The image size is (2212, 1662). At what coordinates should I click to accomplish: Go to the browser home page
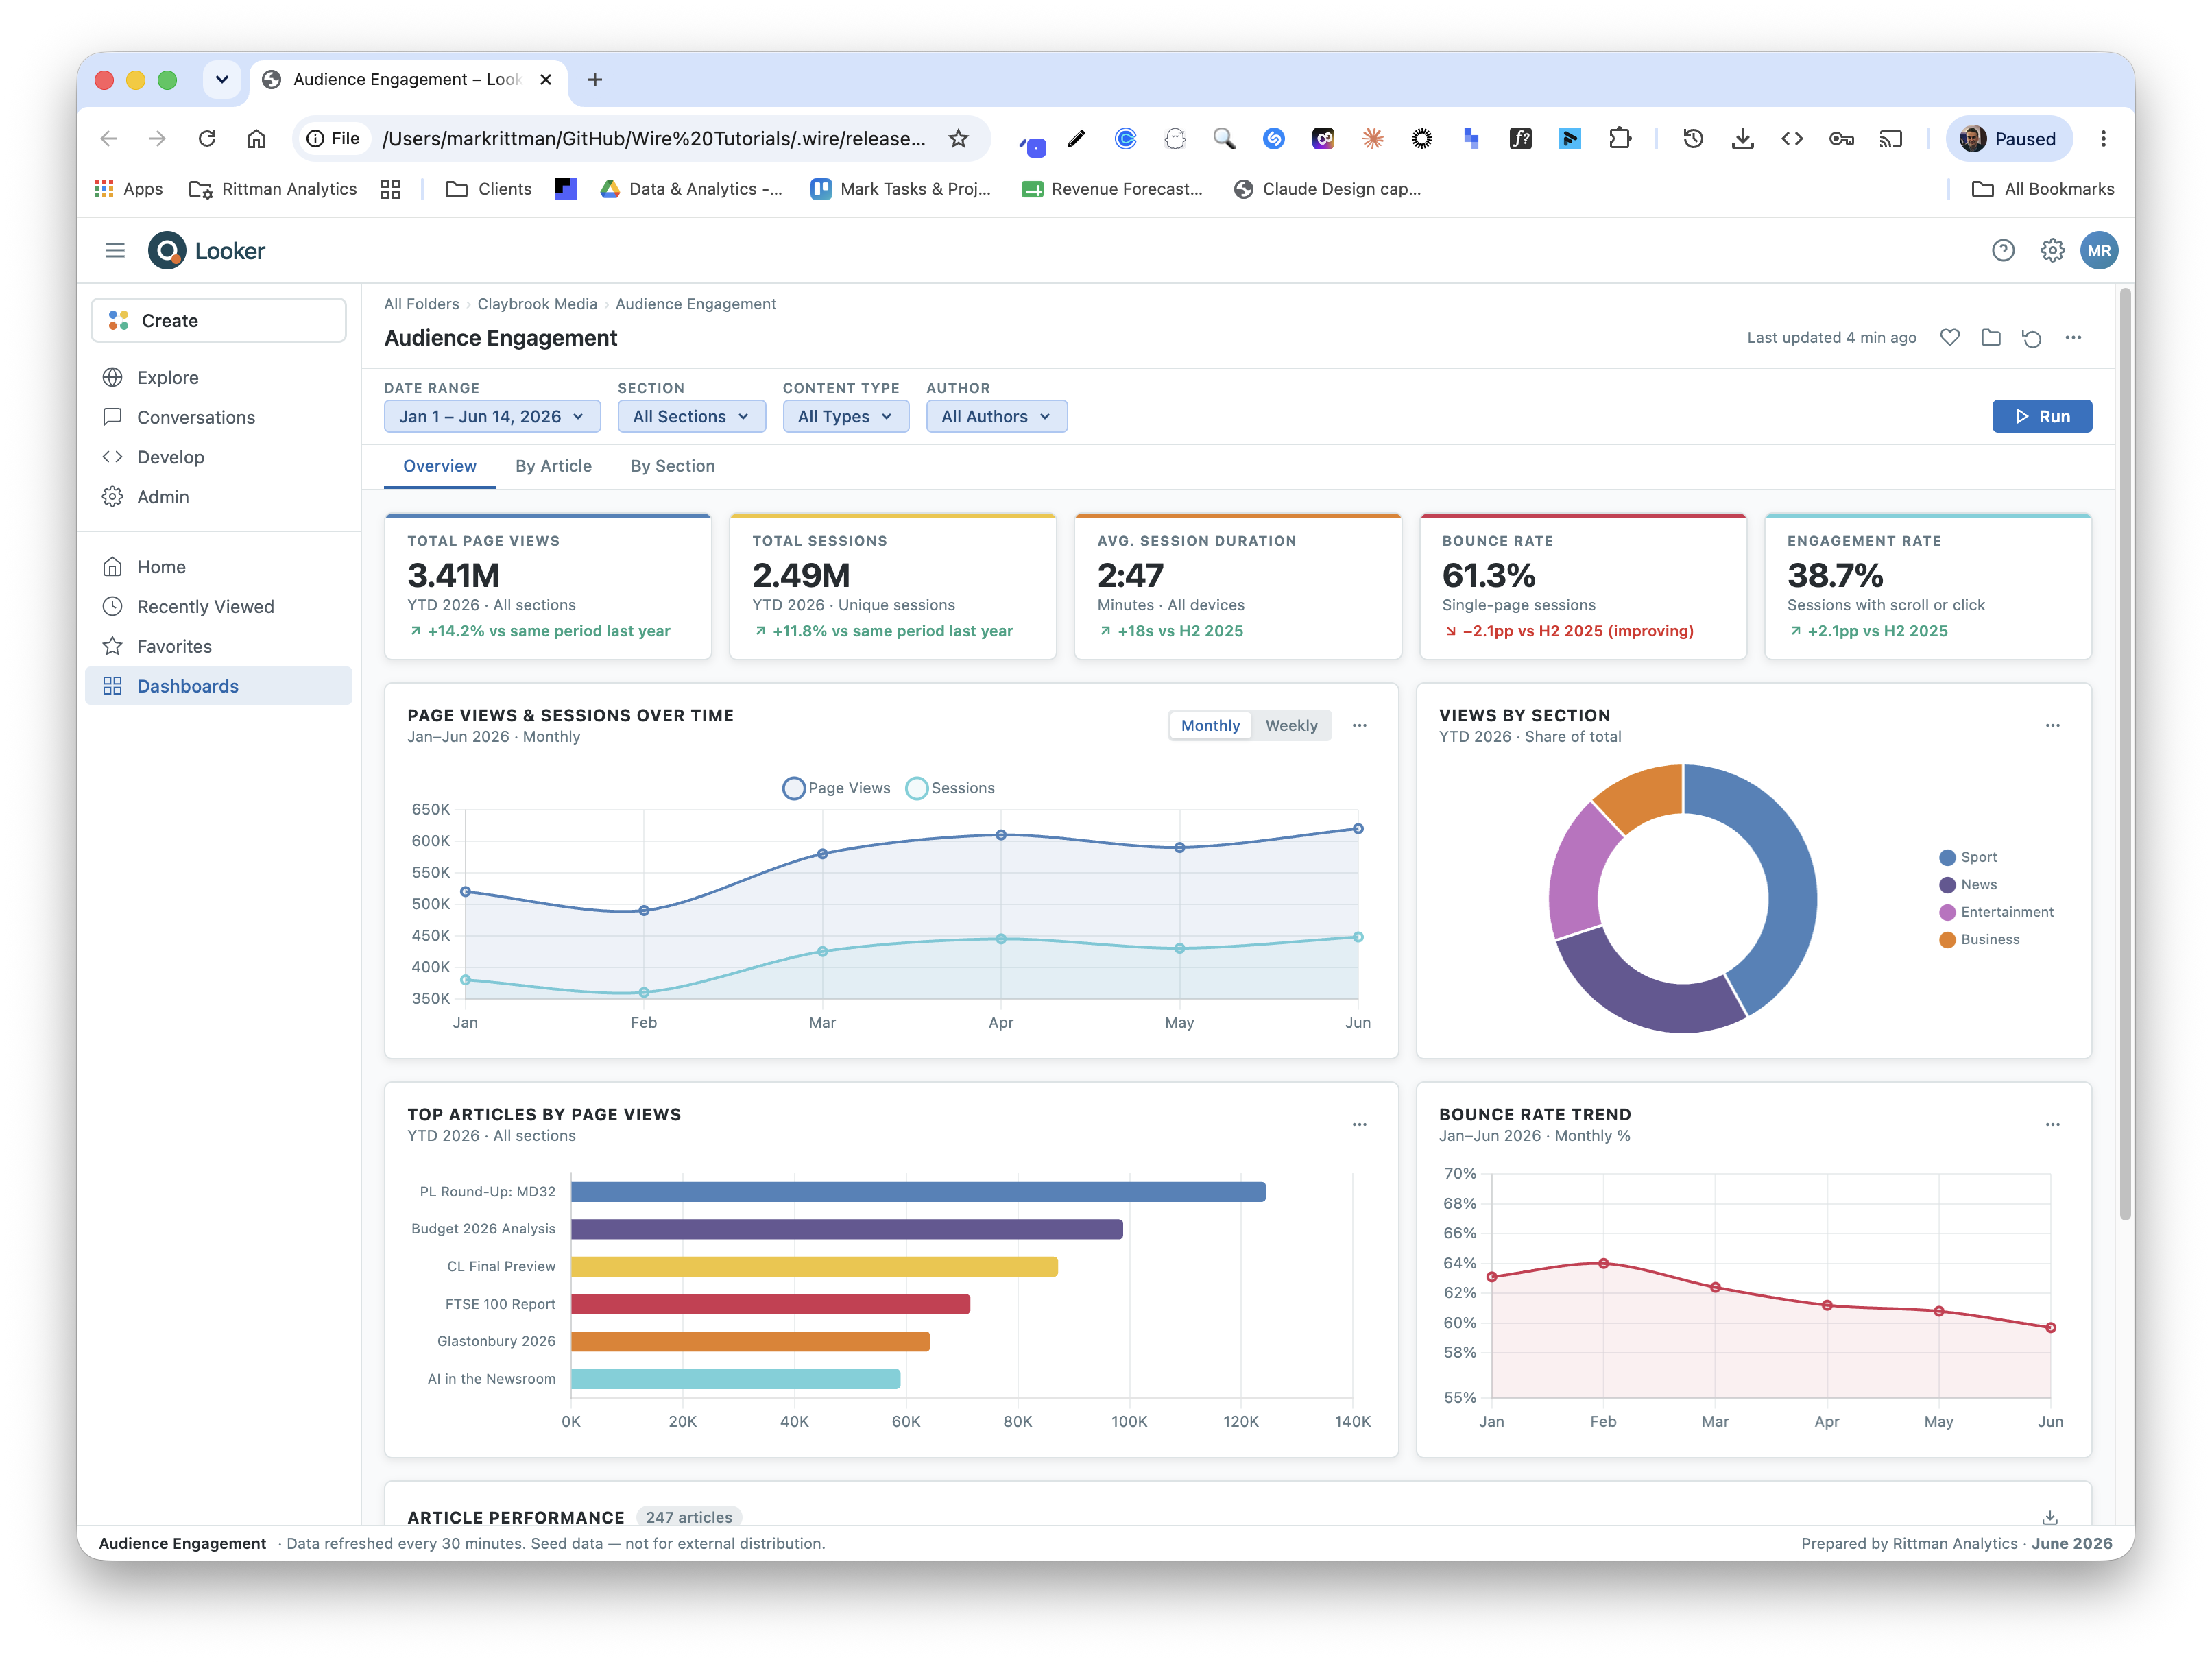[256, 138]
